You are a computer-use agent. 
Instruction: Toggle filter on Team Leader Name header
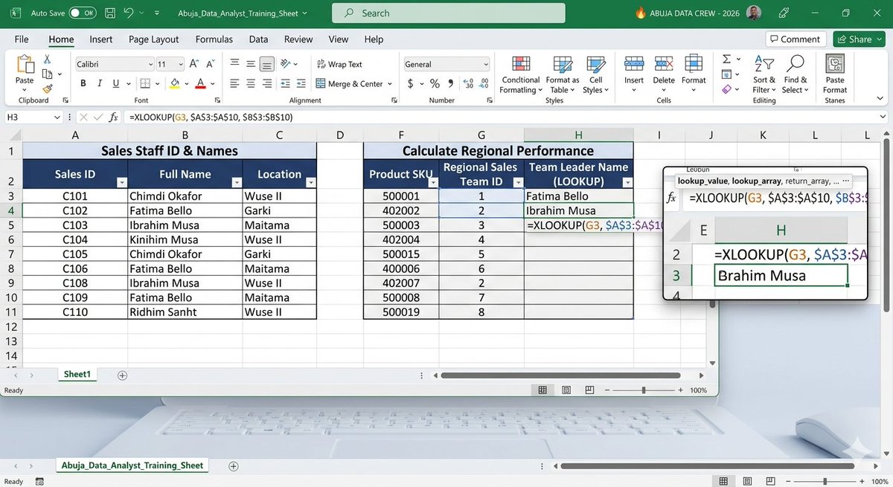[x=627, y=183]
